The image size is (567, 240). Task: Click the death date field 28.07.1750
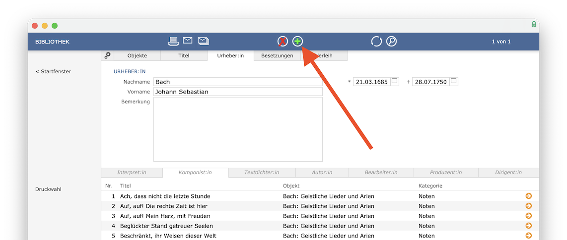coord(430,82)
